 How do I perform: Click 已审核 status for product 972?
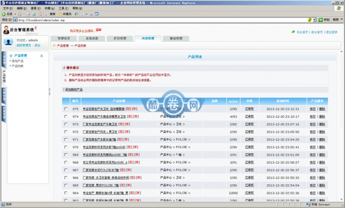tap(249, 132)
